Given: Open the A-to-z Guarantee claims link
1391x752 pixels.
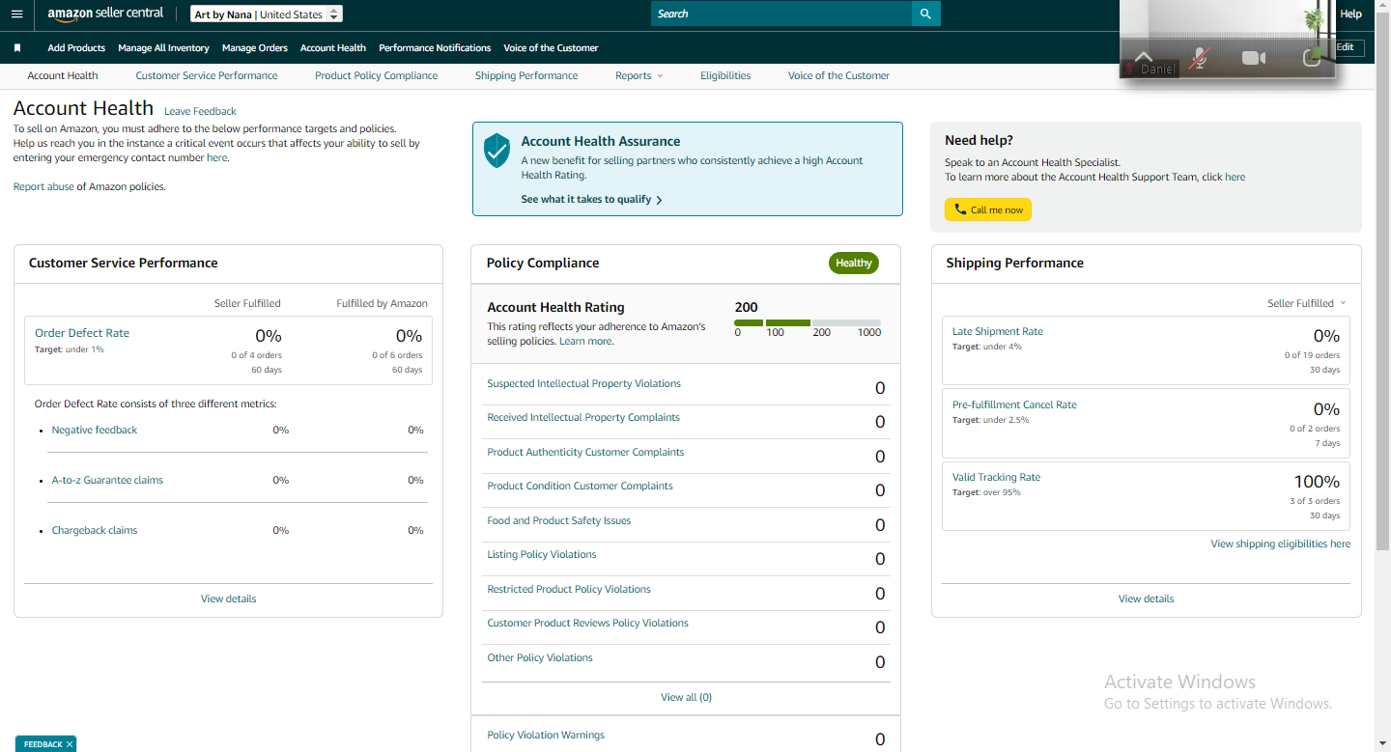Looking at the screenshot, I should pyautogui.click(x=107, y=480).
